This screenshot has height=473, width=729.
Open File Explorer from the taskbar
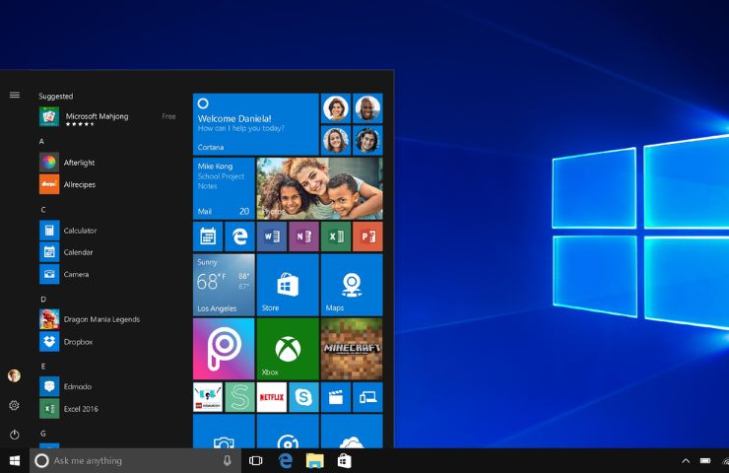tap(314, 461)
